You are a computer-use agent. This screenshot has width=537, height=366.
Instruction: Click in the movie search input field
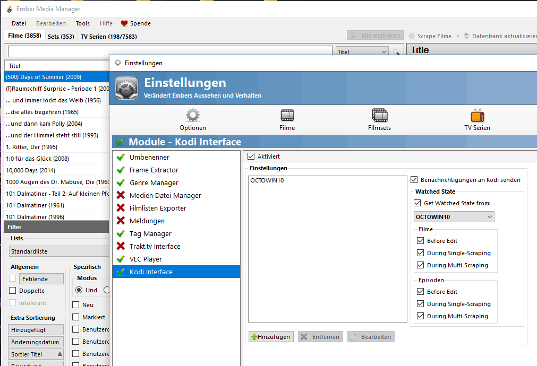point(170,51)
